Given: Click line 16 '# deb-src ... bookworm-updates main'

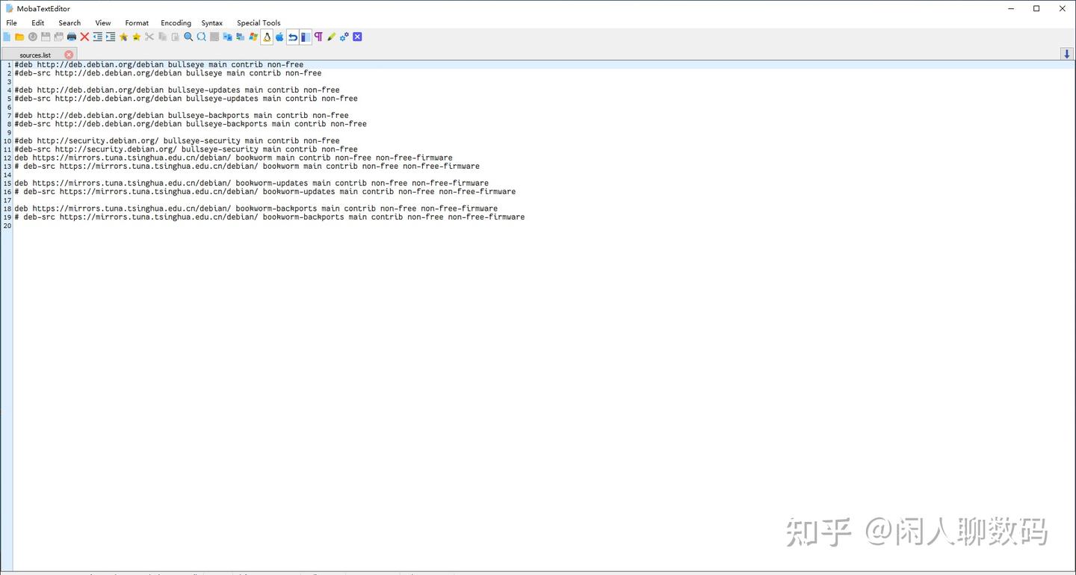Looking at the screenshot, I should pyautogui.click(x=265, y=192).
